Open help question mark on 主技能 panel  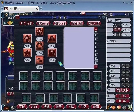[99, 17]
